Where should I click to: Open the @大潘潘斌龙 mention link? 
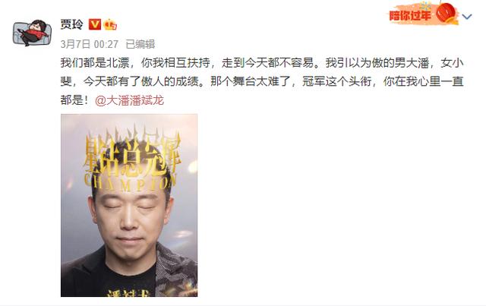pos(130,100)
